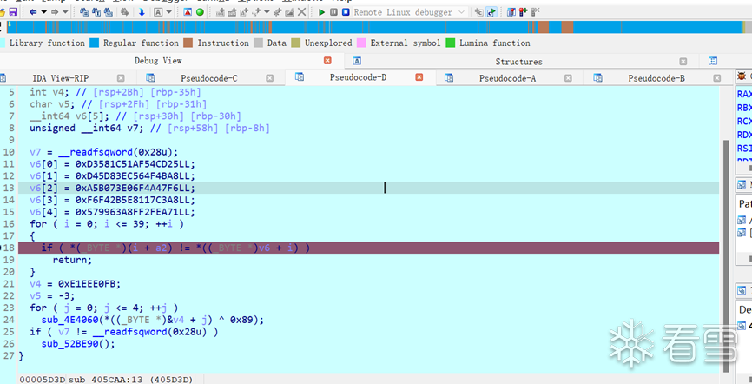Click the pseudocode vertical scrollbar
Image resolution: width=752 pixels, height=384 pixels.
tap(726, 255)
